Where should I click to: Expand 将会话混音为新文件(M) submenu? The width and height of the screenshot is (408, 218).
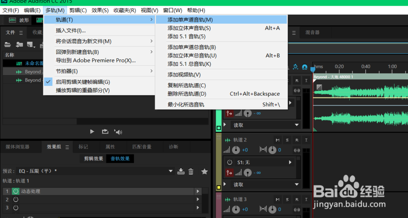[99, 41]
